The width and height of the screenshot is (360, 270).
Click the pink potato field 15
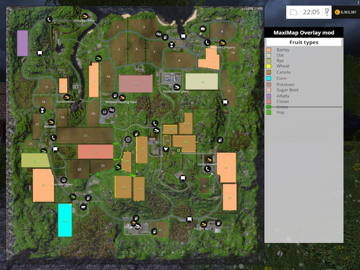coord(136,83)
